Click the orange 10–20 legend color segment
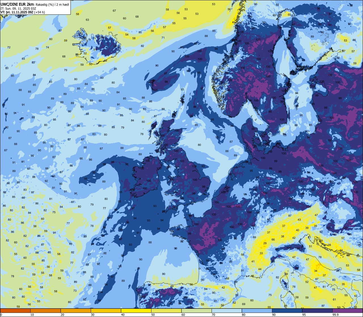Screen dimensions: 363x317 click(x=45, y=310)
